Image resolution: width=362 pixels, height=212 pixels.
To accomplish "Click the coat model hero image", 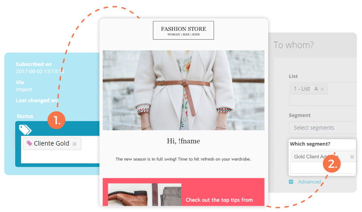I will (x=184, y=90).
